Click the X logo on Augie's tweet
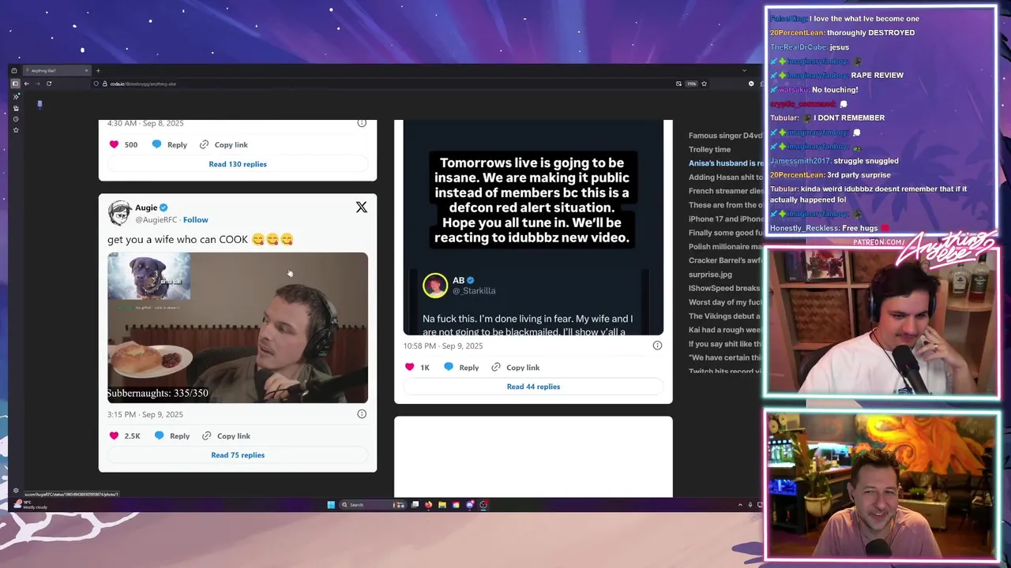Image resolution: width=1011 pixels, height=568 pixels. tap(361, 207)
